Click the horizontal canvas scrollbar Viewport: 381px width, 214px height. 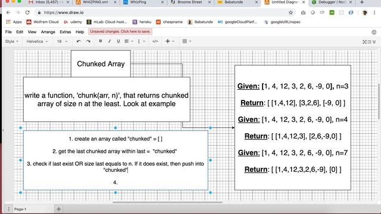click(167, 202)
